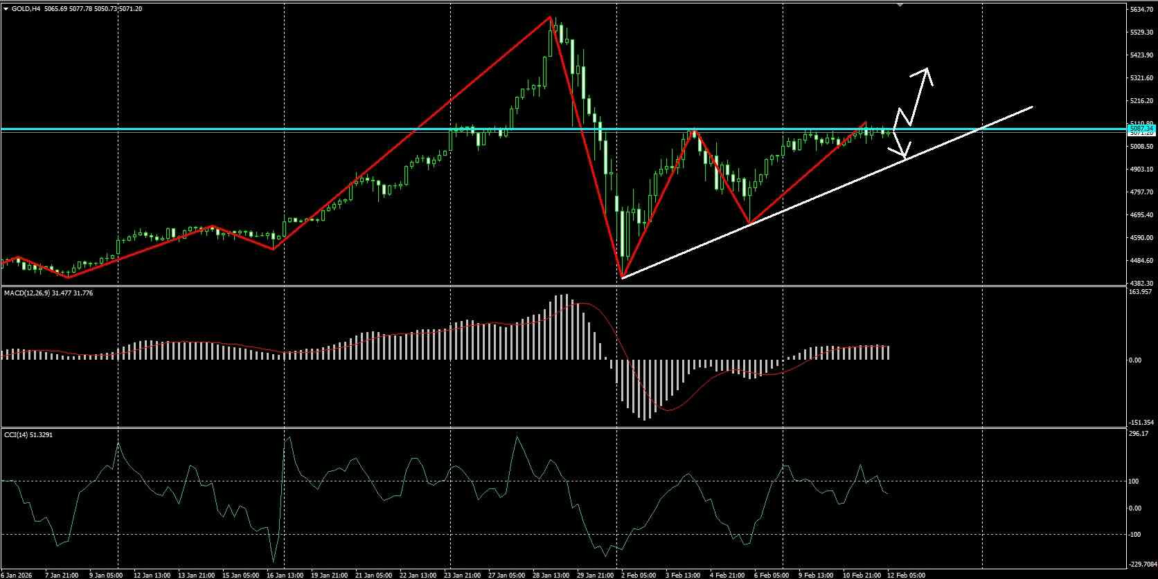This screenshot has width=1158, height=579.
Task: Click the 23 Jan 21:00 time label
Action: 462,575
